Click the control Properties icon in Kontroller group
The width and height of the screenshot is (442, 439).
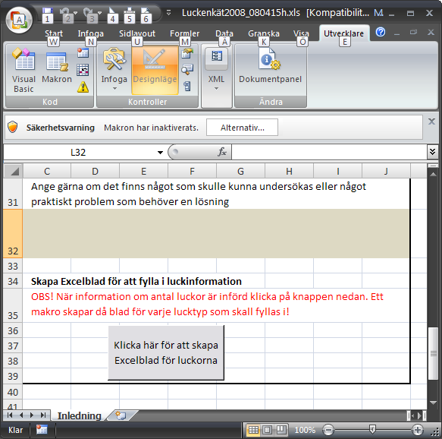click(x=187, y=53)
